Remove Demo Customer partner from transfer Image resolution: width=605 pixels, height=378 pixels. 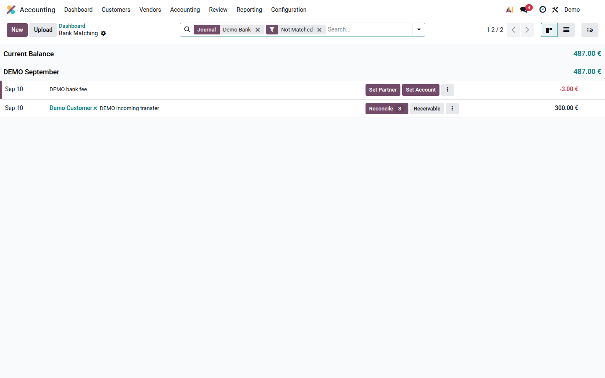coord(95,108)
